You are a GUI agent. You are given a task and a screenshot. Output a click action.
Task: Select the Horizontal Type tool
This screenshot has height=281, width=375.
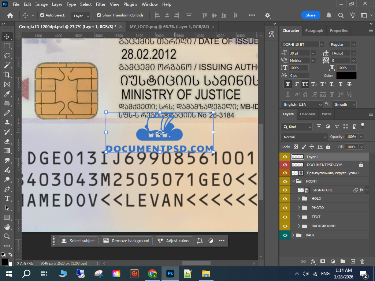[x=7, y=198]
